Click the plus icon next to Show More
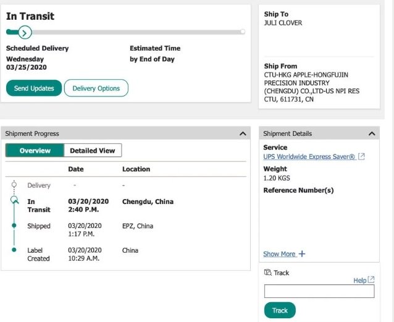The width and height of the screenshot is (394, 322). tap(302, 254)
